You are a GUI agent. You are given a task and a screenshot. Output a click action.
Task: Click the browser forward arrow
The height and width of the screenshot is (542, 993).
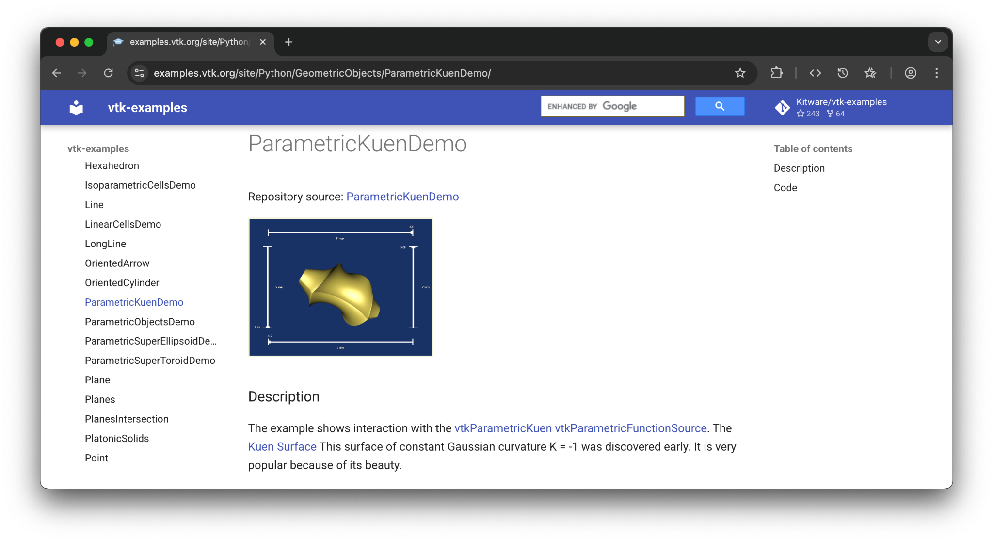click(82, 73)
